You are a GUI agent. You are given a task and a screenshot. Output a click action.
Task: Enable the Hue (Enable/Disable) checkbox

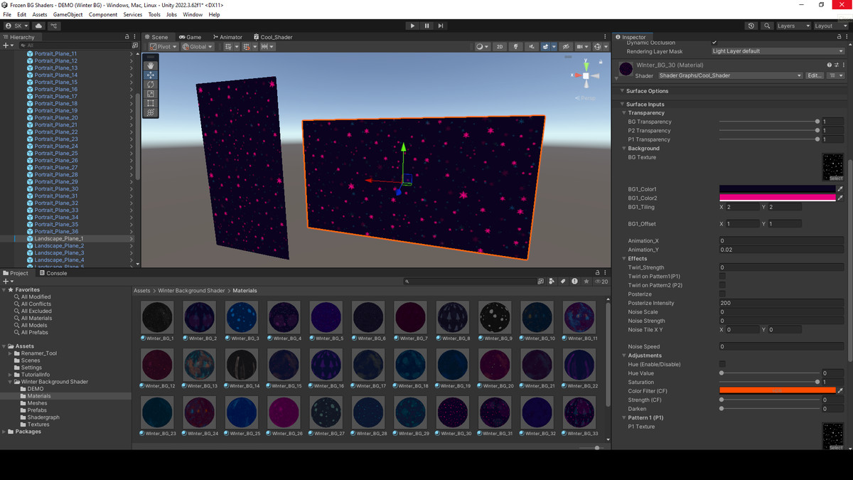point(722,364)
